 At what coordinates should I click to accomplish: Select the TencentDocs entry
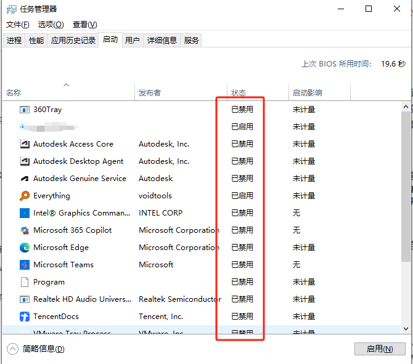[56, 317]
